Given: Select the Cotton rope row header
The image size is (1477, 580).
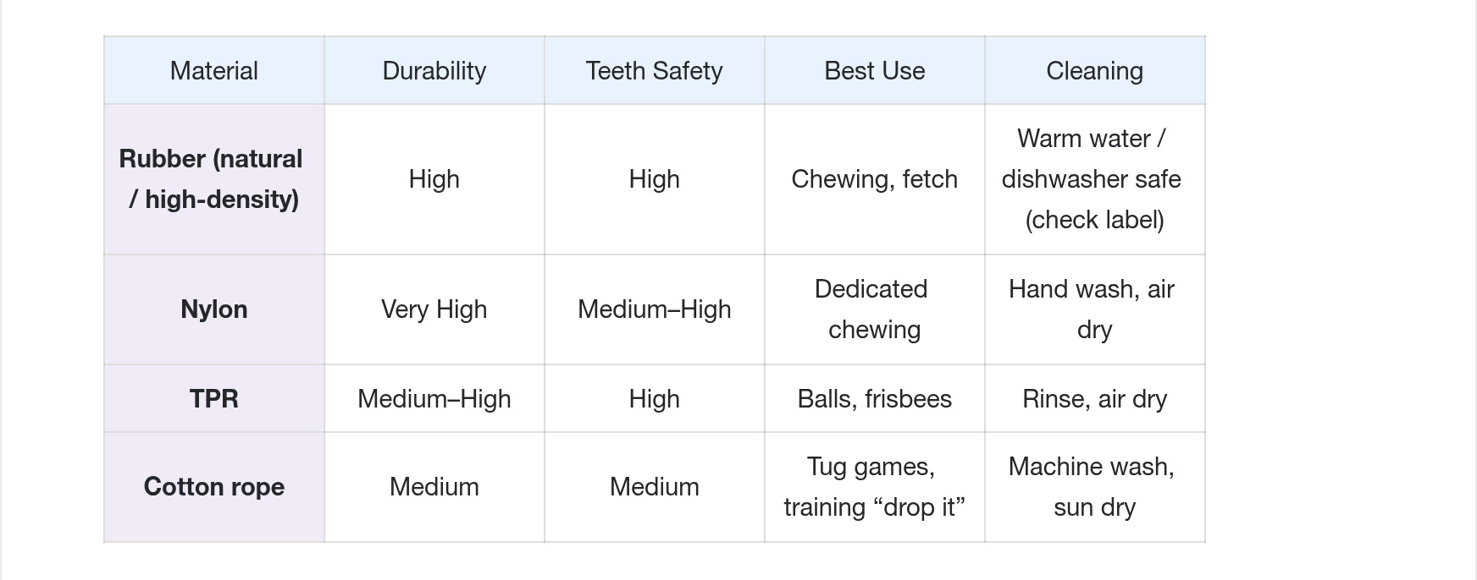Looking at the screenshot, I should [x=213, y=487].
